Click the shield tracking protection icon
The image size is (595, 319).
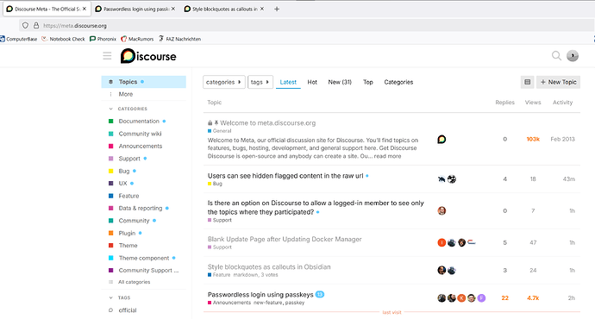(25, 25)
